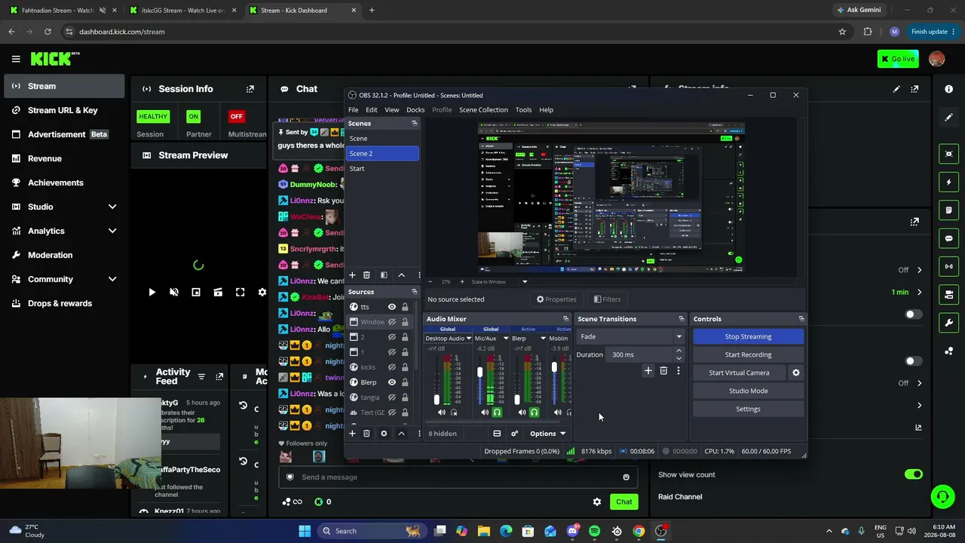The height and width of the screenshot is (543, 965).
Task: Click the info icon in right sidebar
Action: point(949,89)
